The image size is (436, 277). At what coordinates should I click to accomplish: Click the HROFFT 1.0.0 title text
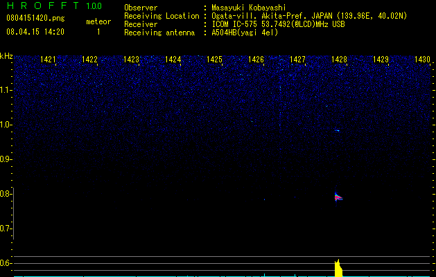coord(54,6)
